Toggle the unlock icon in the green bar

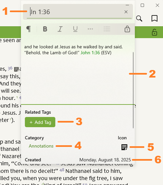point(154,32)
